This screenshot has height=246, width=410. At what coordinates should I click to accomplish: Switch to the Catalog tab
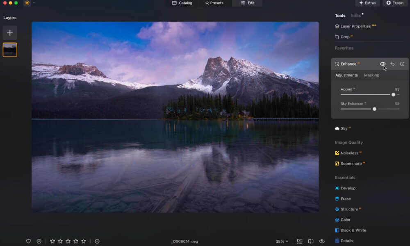point(182,3)
